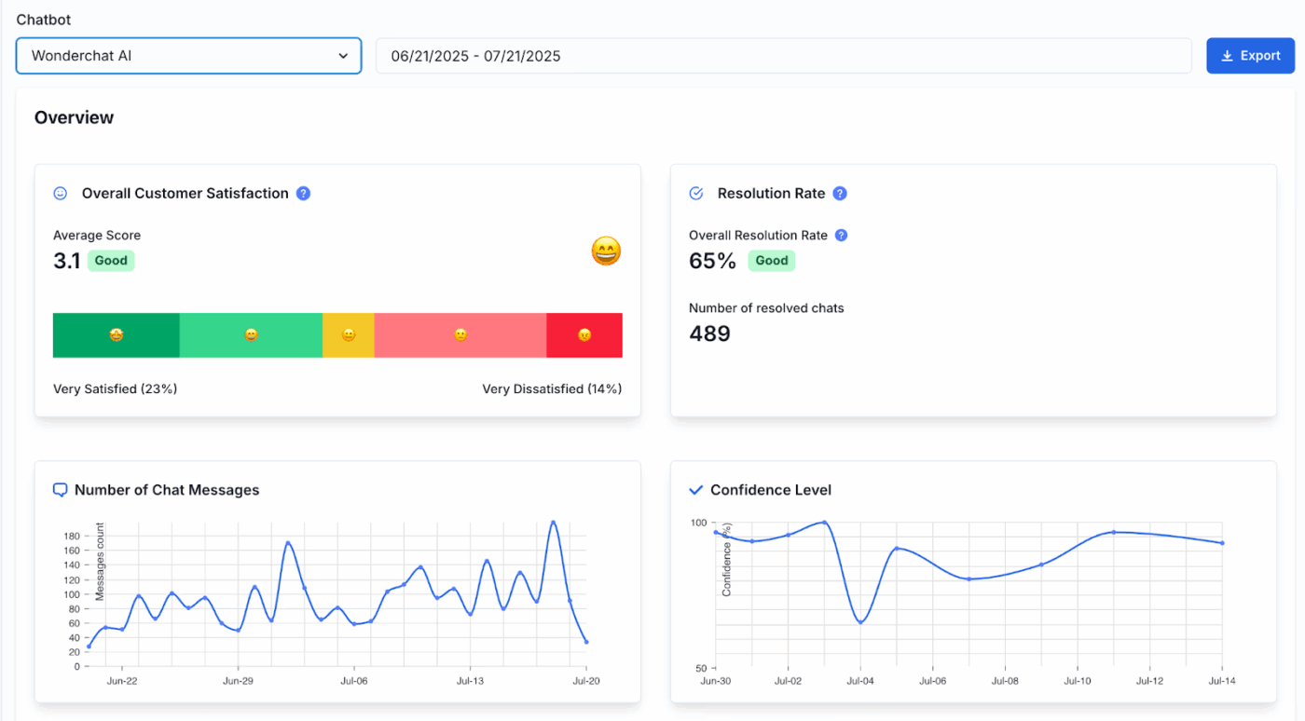
Task: Click the chat bubble icon beside Number of Chat Messages
Action: tap(60, 489)
